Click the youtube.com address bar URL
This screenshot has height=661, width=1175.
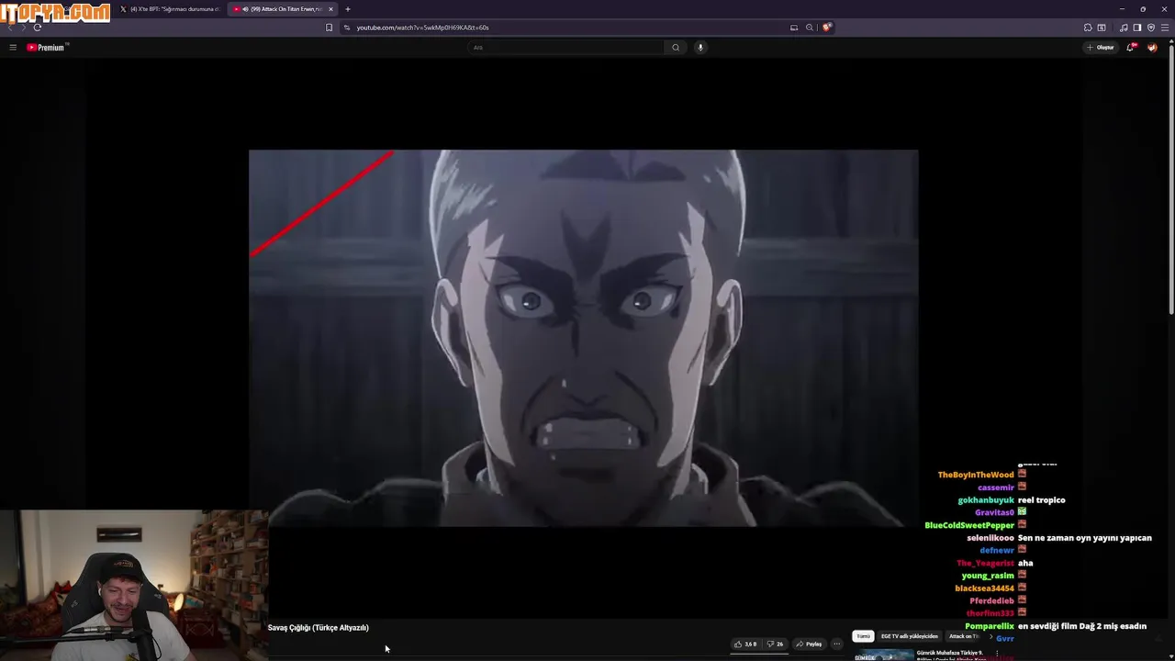pyautogui.click(x=422, y=28)
